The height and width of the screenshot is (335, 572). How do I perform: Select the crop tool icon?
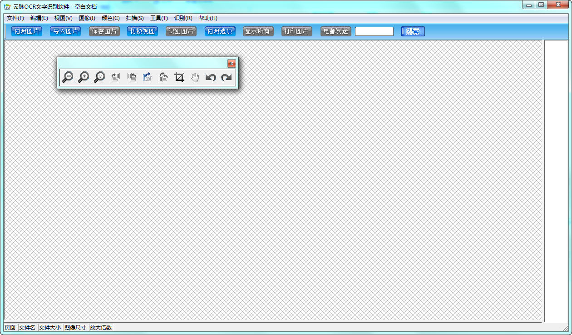179,77
